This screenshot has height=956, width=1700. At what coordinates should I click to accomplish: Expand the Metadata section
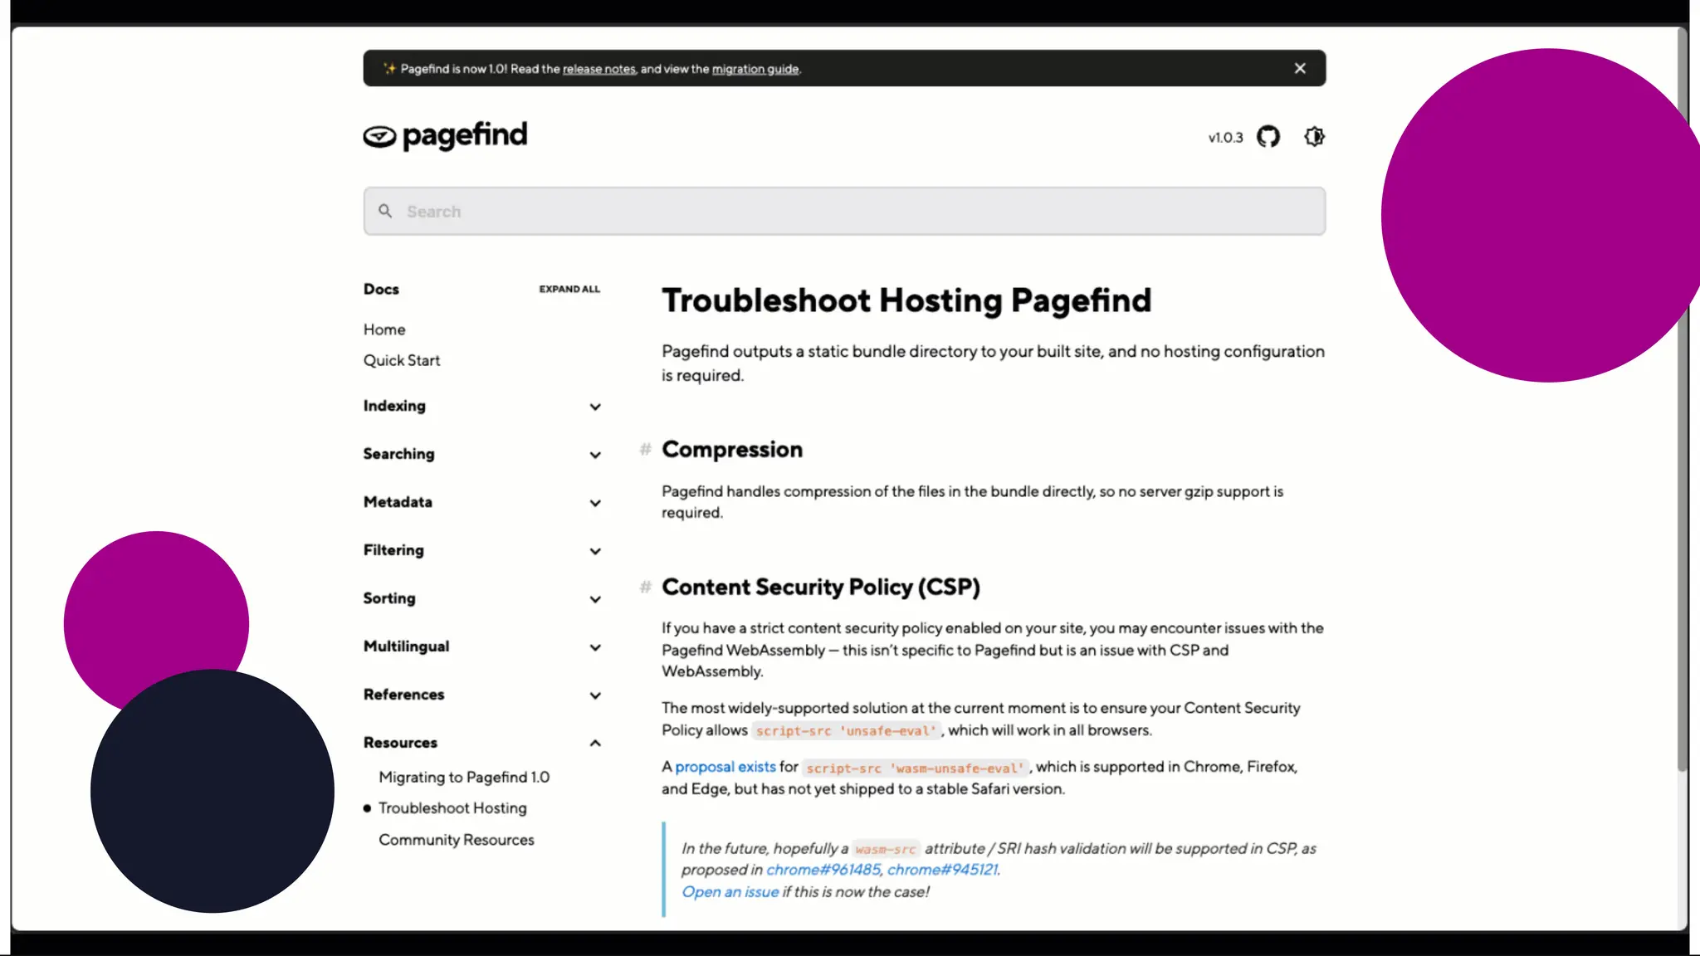(x=595, y=503)
